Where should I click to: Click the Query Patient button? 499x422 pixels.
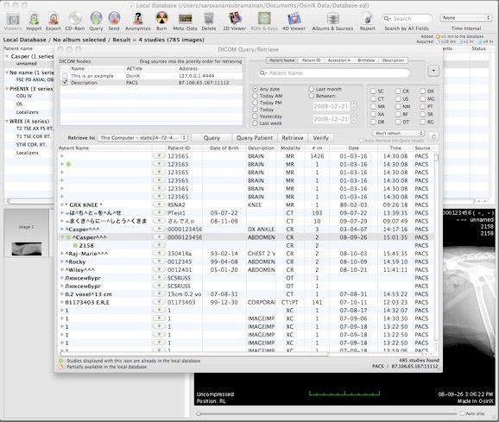click(x=255, y=138)
